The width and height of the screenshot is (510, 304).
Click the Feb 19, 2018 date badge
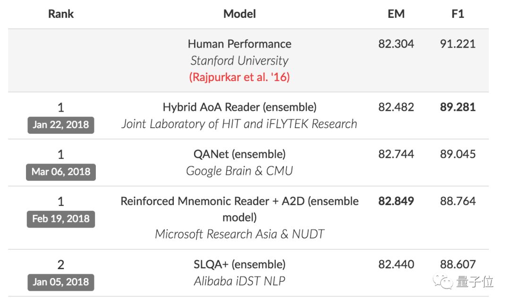(x=60, y=219)
